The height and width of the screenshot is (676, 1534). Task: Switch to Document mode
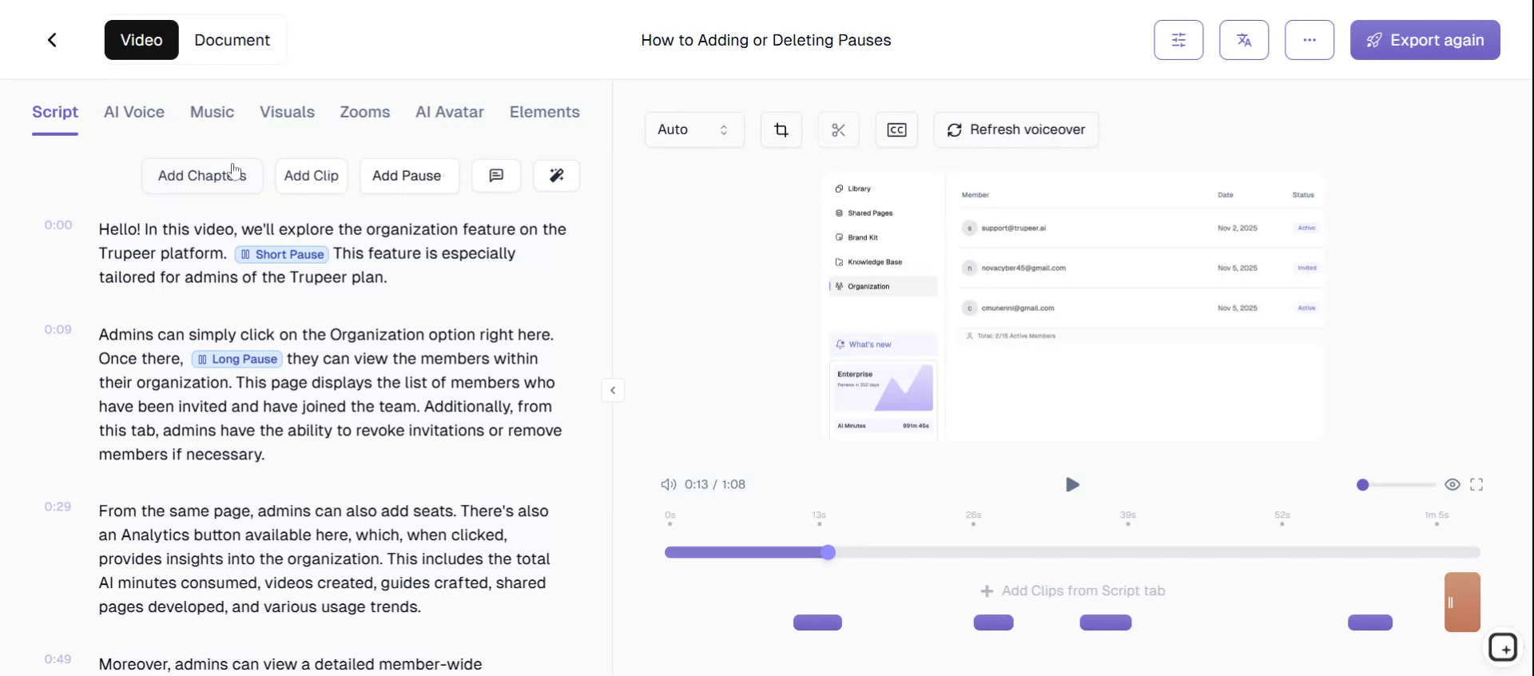point(232,40)
